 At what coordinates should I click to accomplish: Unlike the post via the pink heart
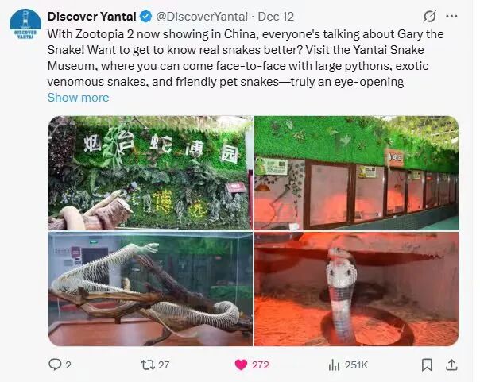tap(241, 365)
